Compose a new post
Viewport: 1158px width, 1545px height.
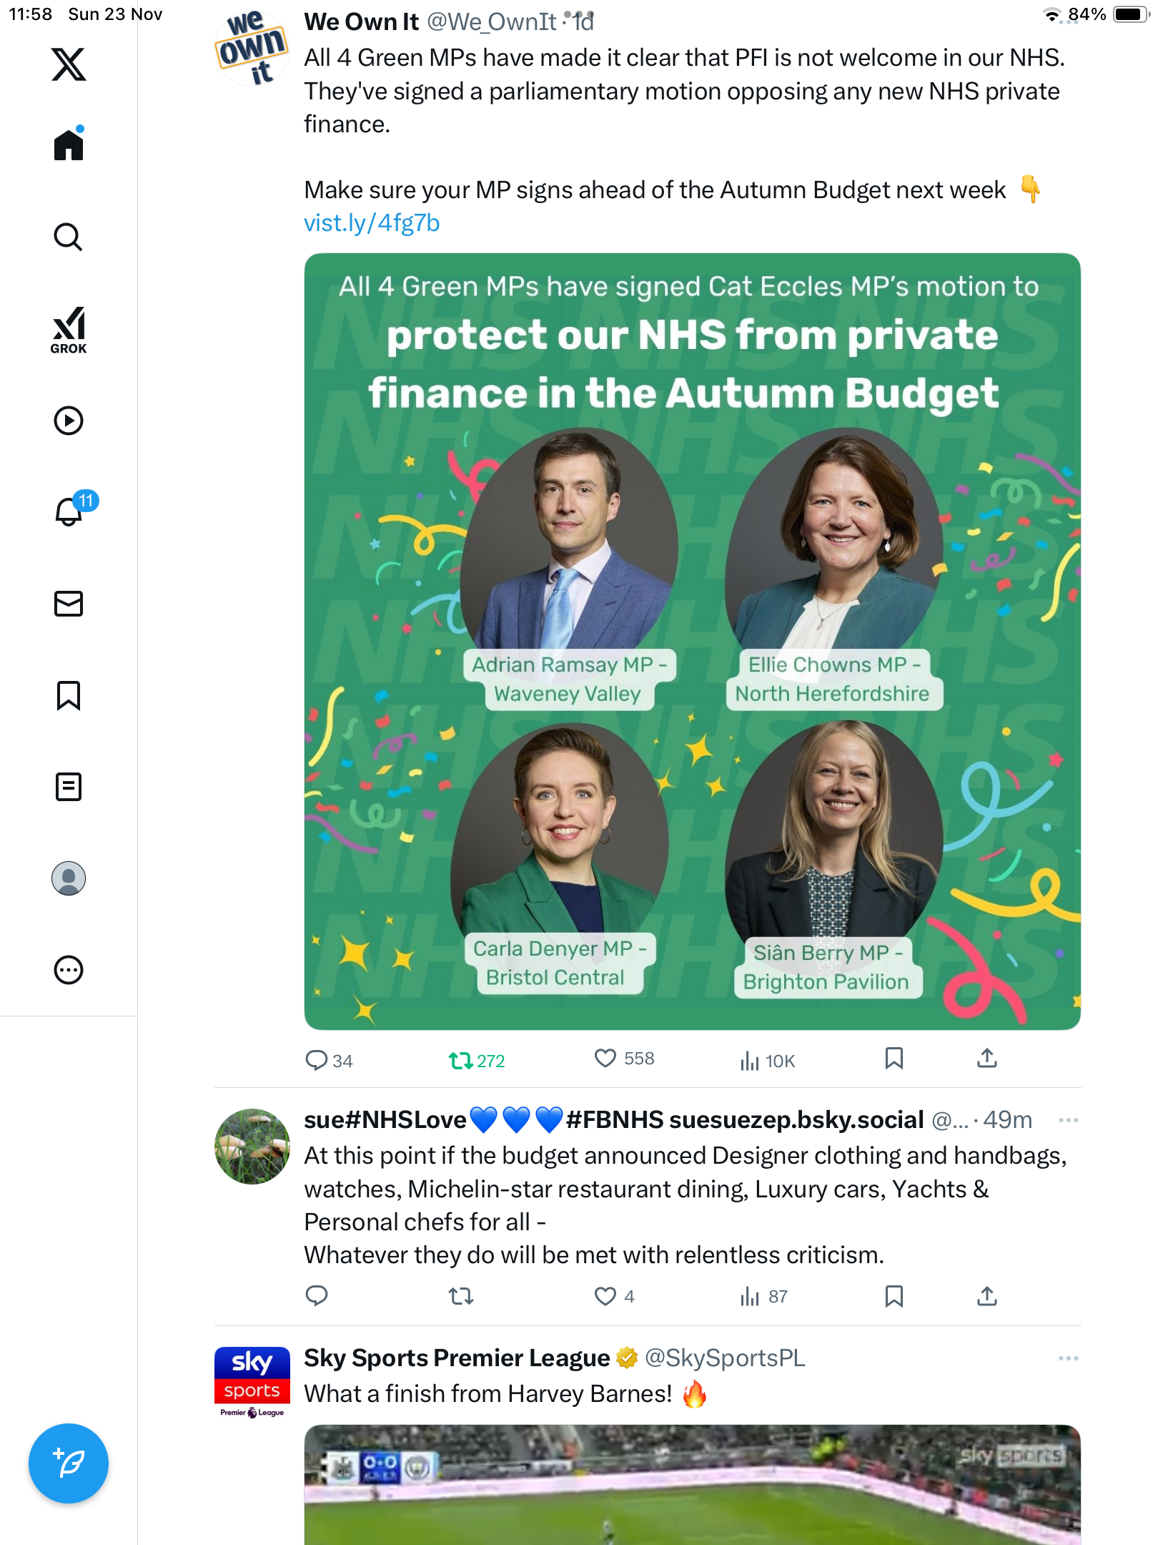pyautogui.click(x=69, y=1463)
